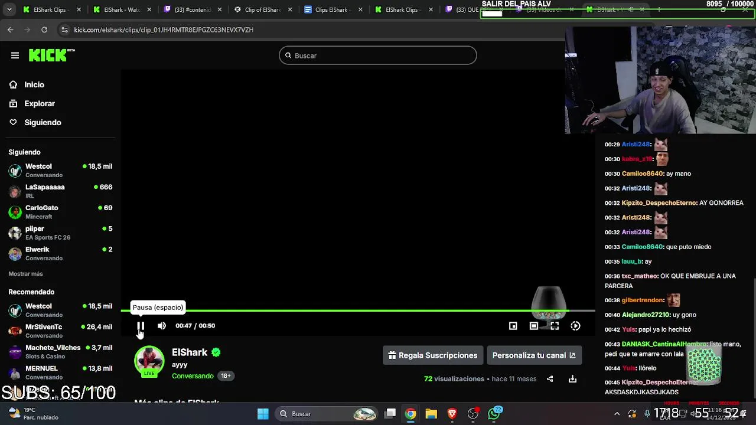The height and width of the screenshot is (425, 756).
Task: Open Machete_Vilches recommended channel
Action: coord(60,352)
